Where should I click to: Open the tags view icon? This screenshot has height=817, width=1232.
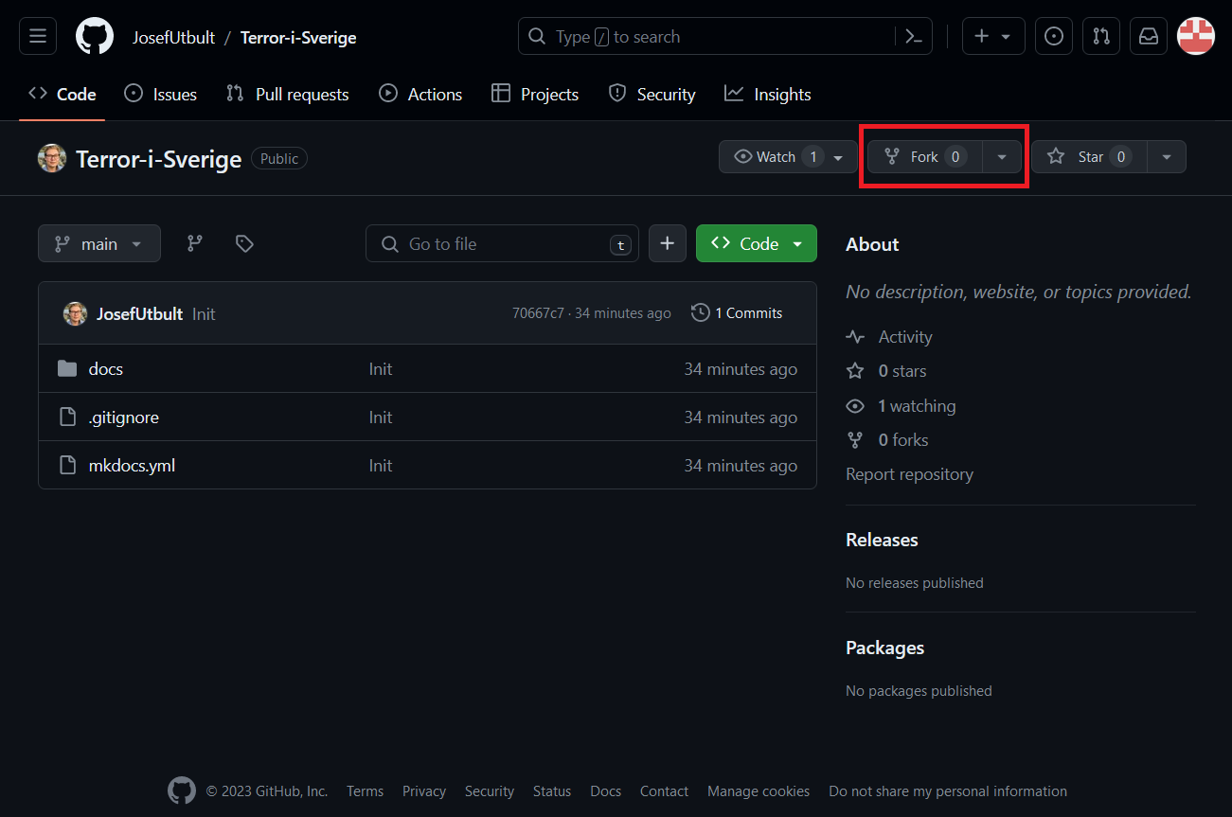coord(244,243)
